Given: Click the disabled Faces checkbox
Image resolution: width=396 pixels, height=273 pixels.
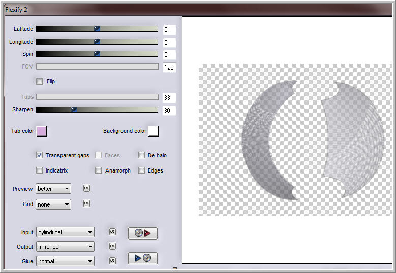Looking at the screenshot, I should [x=98, y=155].
